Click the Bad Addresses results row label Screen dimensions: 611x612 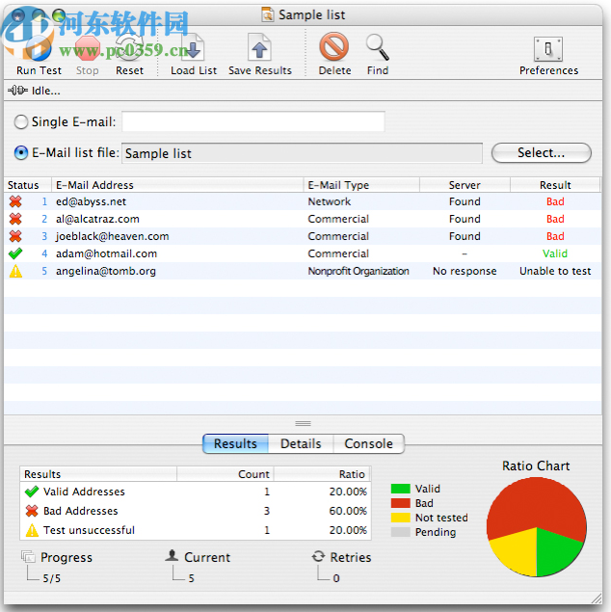80,511
